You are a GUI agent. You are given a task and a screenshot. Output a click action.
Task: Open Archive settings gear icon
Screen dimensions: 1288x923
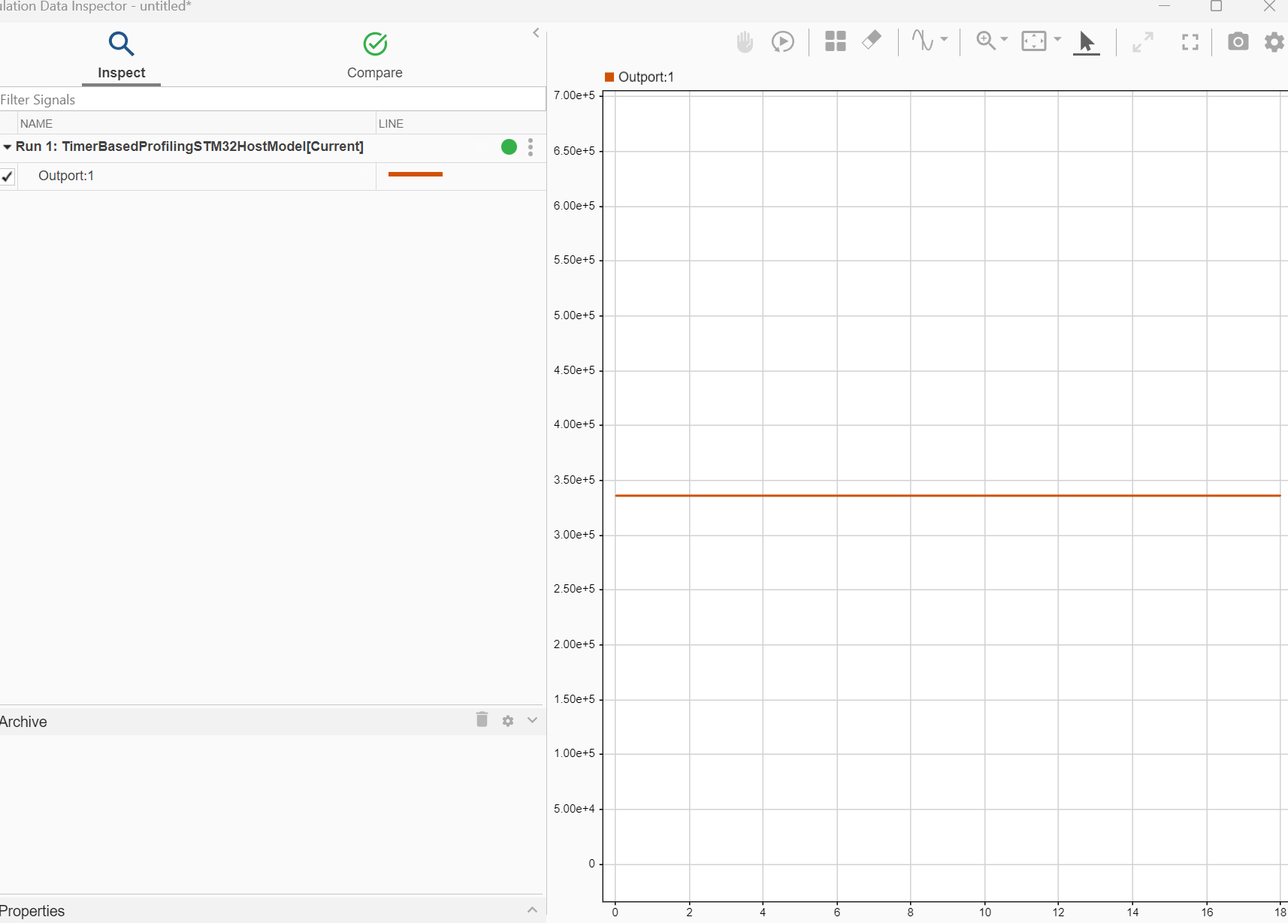(508, 721)
